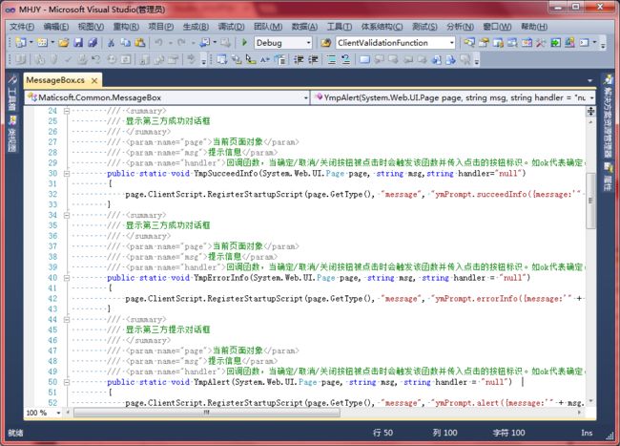
Task: Open the 重构(R) menu
Action: click(x=126, y=27)
